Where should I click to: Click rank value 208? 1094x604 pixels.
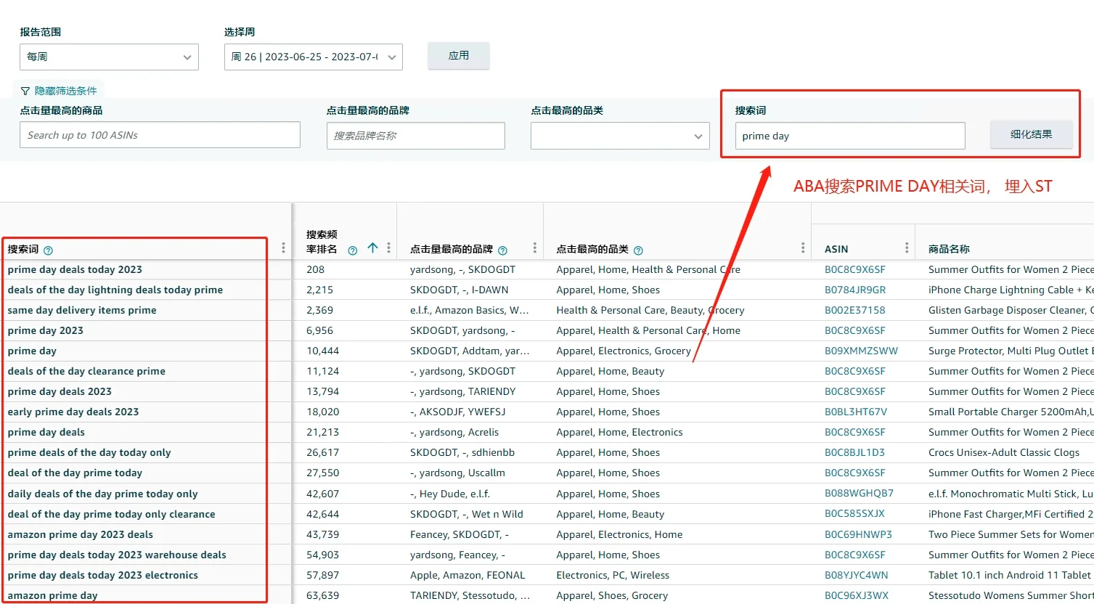point(315,269)
